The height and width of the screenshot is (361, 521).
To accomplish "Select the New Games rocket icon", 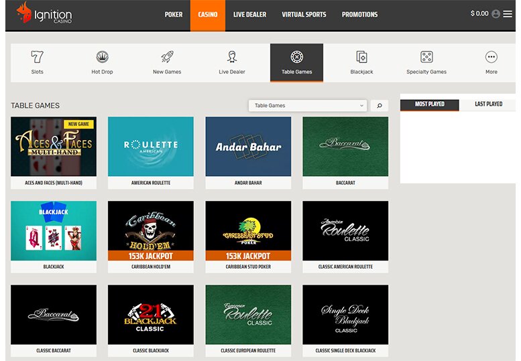I will (x=167, y=57).
